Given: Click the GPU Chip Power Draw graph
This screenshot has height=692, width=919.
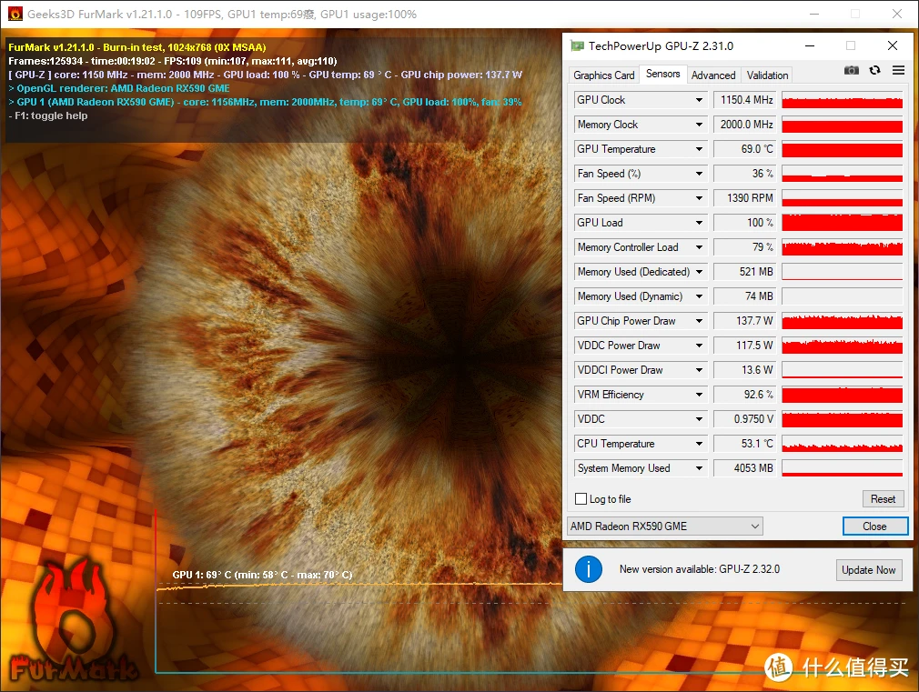Looking at the screenshot, I should (x=843, y=322).
